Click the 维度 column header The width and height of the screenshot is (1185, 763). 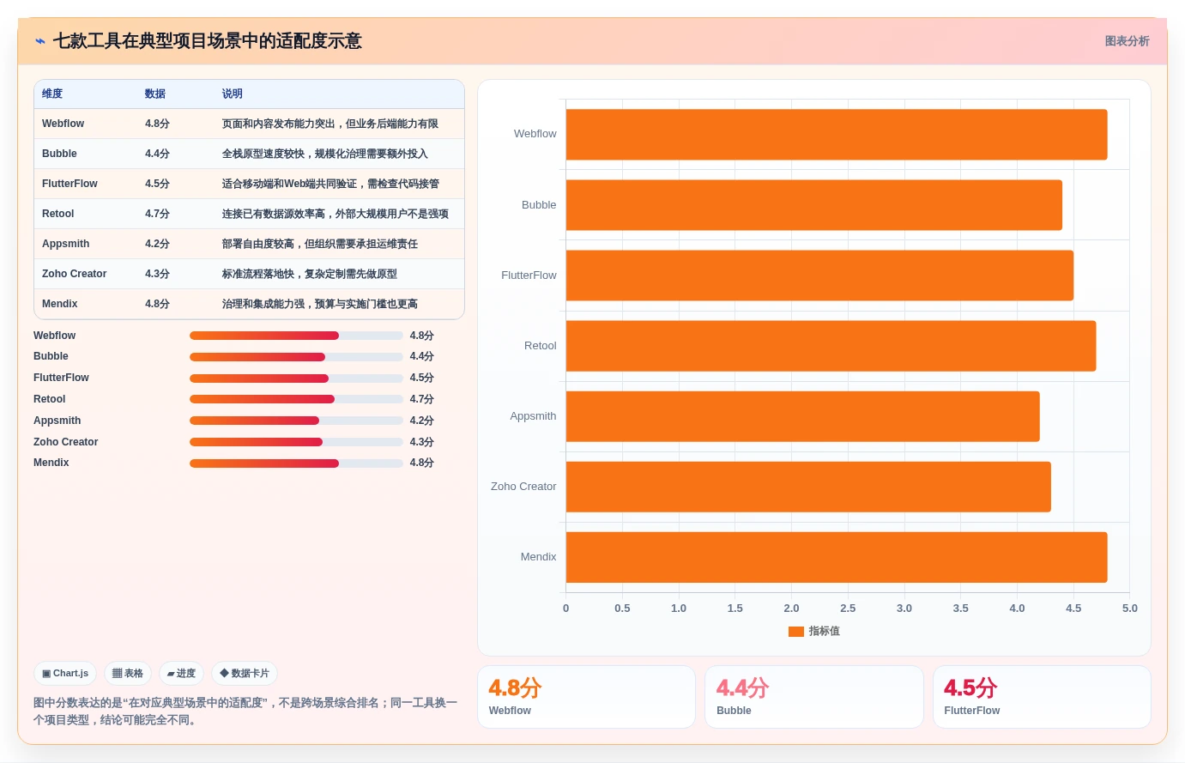coord(52,94)
